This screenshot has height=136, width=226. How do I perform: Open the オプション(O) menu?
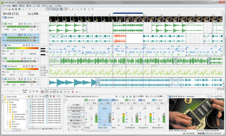click(x=47, y=6)
